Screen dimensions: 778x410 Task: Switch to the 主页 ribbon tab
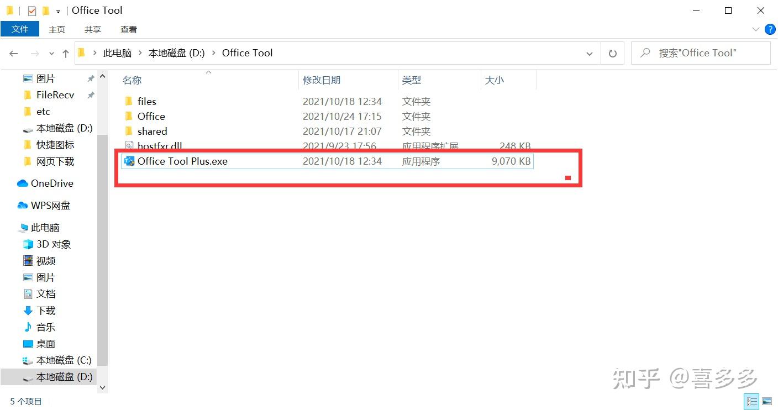[57, 29]
